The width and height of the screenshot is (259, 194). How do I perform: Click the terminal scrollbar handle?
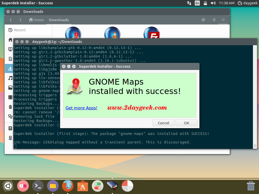[255, 146]
